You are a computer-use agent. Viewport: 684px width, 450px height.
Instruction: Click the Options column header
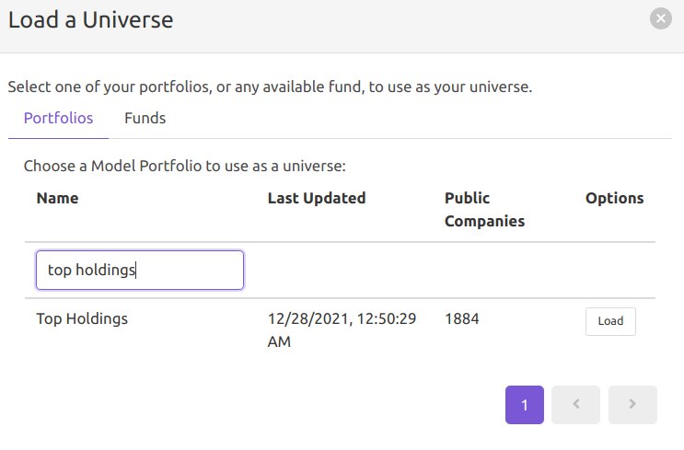[x=614, y=198]
